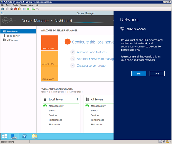Image resolution: width=172 pixels, height=144 pixels.
Task: Click the Revert undo arrow icon
Action: click(38, 9)
